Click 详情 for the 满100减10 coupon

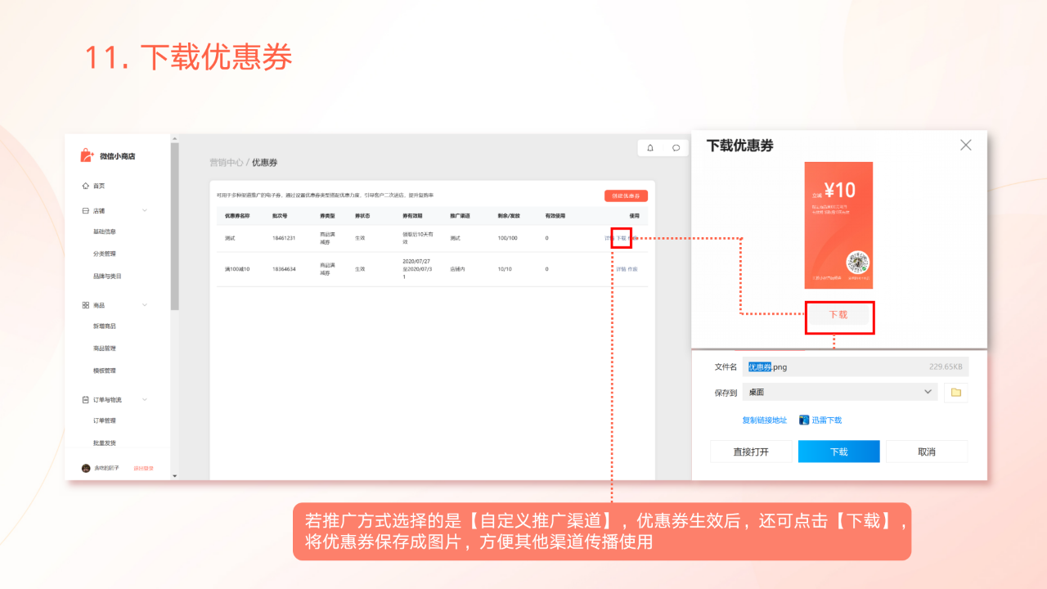click(621, 269)
